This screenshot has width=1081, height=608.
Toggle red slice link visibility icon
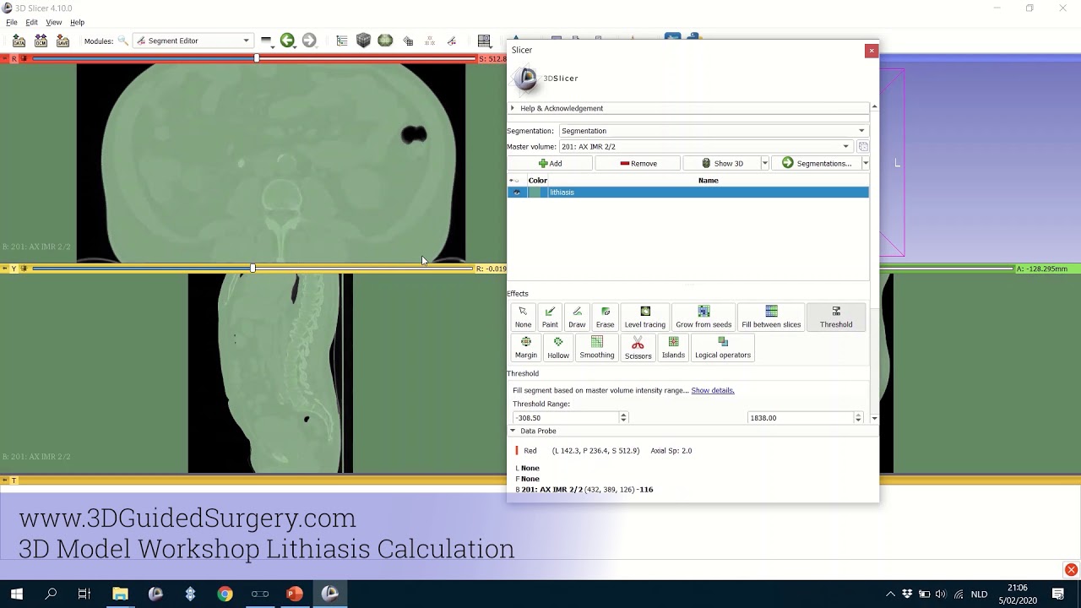(24, 58)
